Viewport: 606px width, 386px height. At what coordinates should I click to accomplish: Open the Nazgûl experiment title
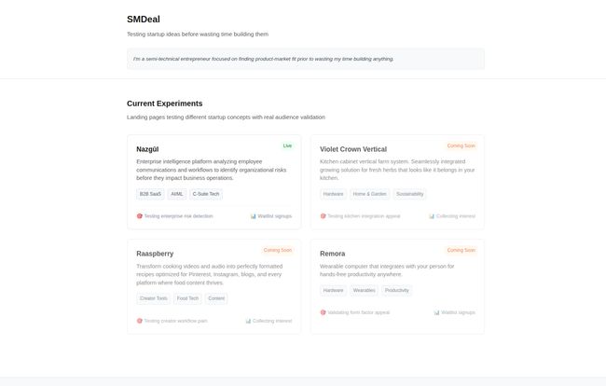147,149
